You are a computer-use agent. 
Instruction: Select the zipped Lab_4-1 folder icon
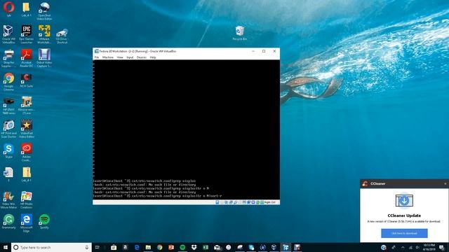[27, 174]
